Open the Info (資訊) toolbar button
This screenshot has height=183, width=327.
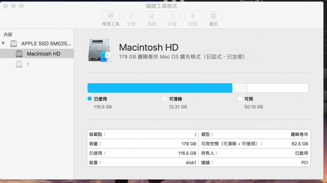(213, 16)
